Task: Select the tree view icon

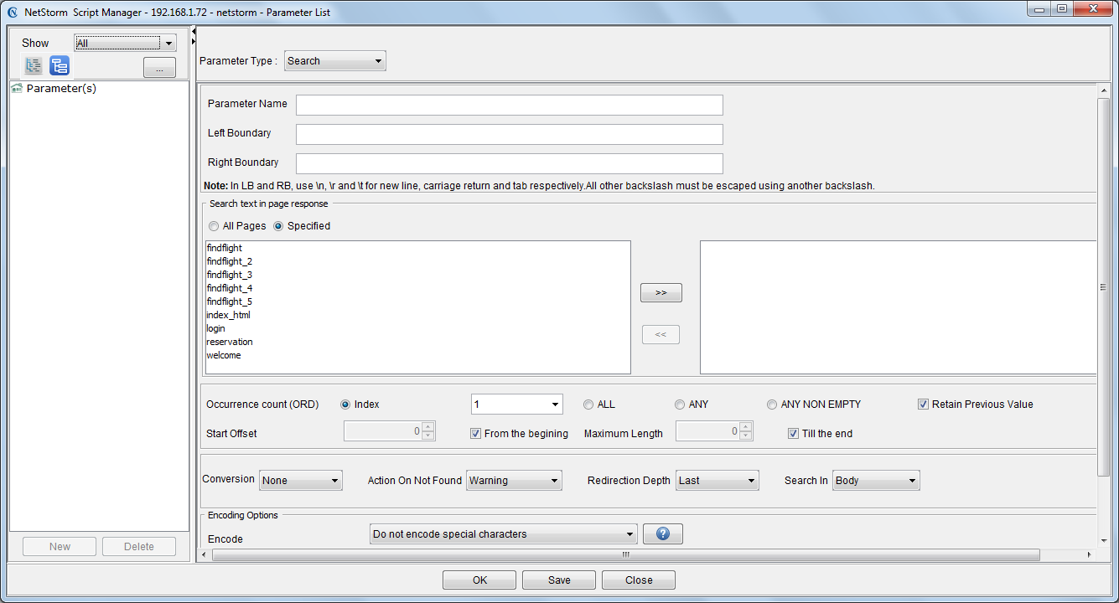Action: [60, 66]
